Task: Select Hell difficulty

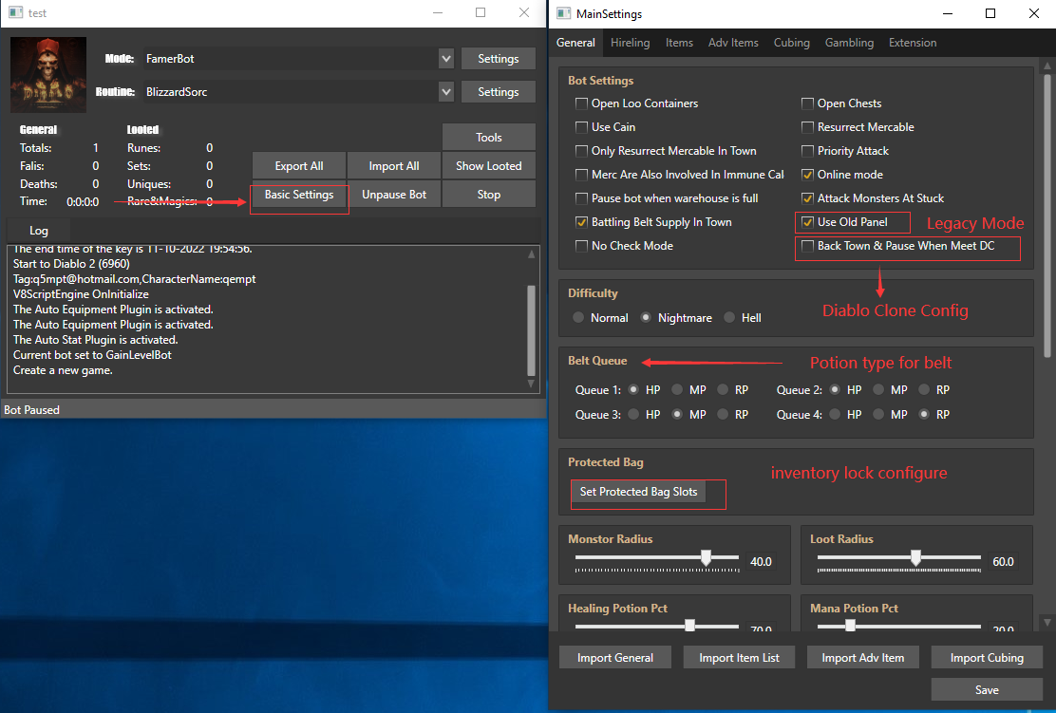Action: pos(729,318)
